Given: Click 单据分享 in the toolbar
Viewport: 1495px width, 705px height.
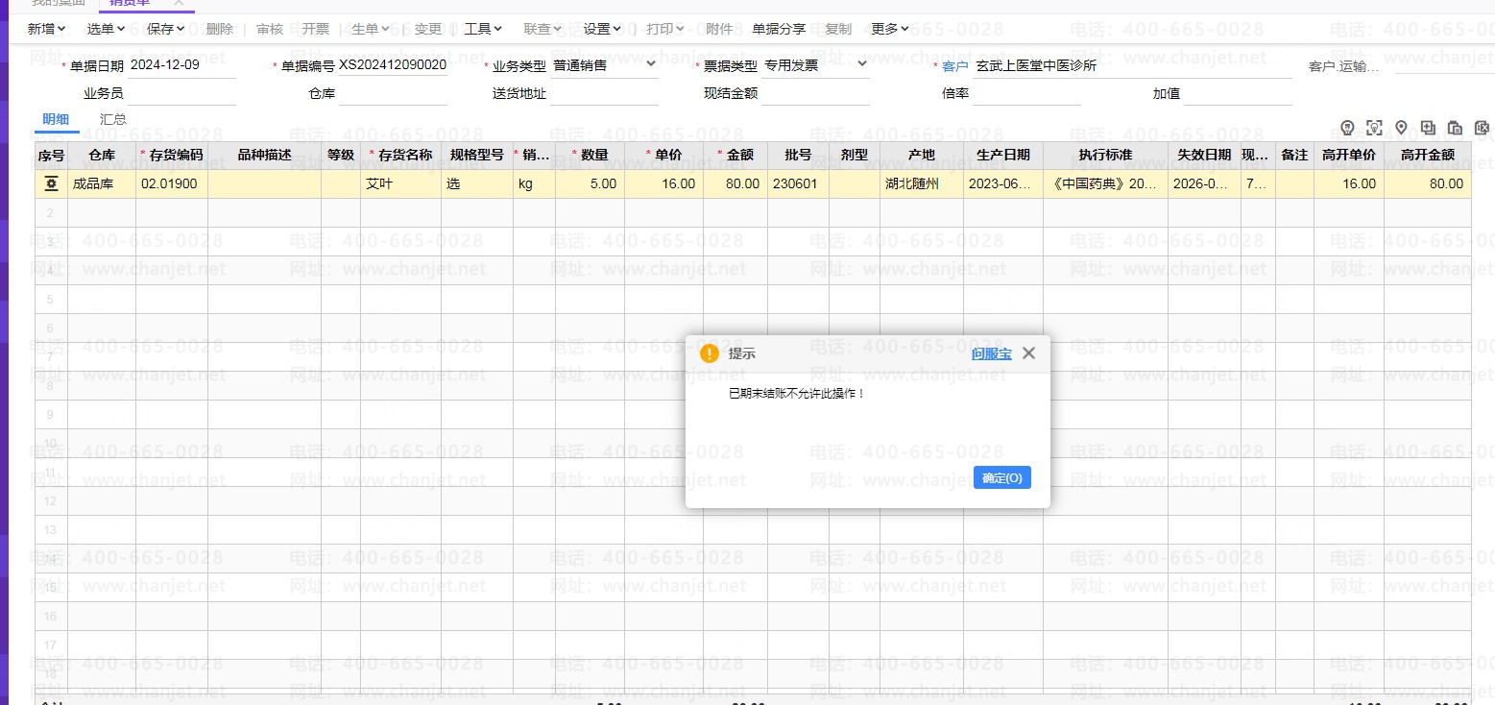Looking at the screenshot, I should (x=779, y=29).
